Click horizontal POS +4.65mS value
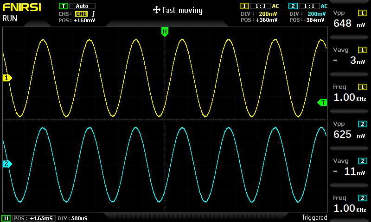Viewport: 371px width, 222px height. [41, 218]
